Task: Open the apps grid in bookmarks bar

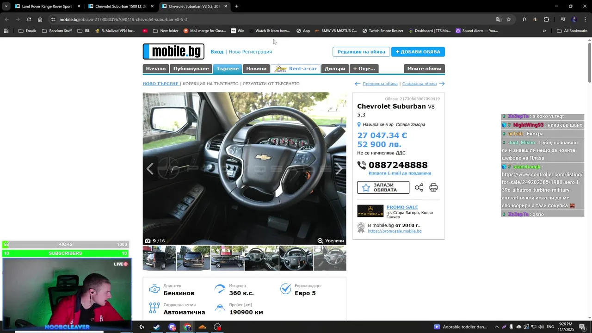Action: tap(6, 31)
